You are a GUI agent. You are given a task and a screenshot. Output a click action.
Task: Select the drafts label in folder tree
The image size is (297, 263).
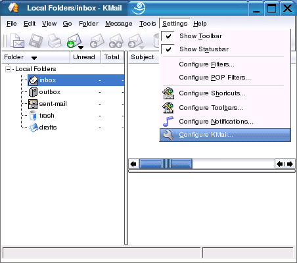48,128
